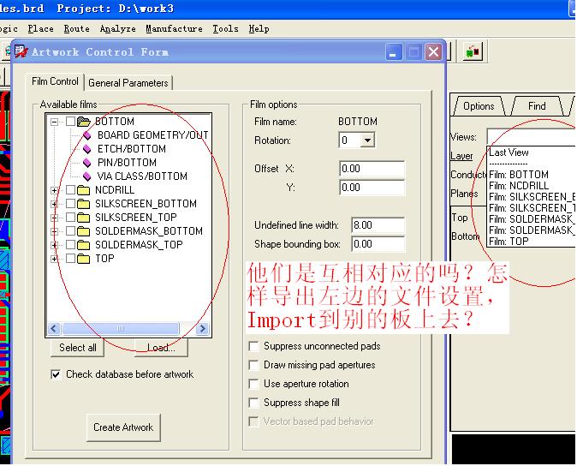Select BOARD GEOMETRY/OUT subclass diamond icon

[x=86, y=135]
